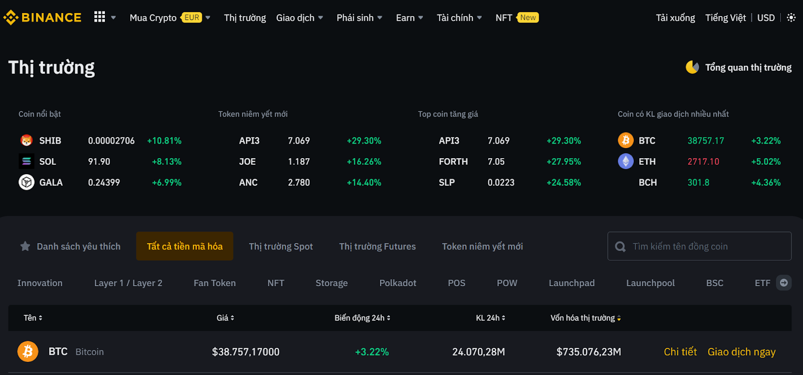The width and height of the screenshot is (803, 375).
Task: Select the Tất cả tiền mã hóa tab
Action: tap(185, 246)
